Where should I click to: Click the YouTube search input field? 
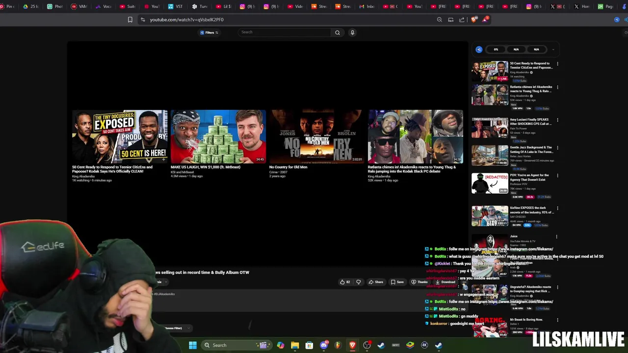(x=285, y=32)
